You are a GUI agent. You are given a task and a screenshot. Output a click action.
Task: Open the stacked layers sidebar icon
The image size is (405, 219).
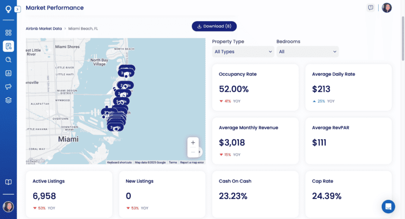[x=8, y=100]
